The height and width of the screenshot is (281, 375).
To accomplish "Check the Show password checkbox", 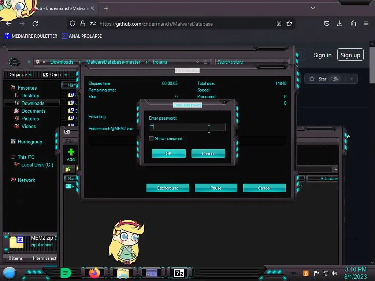I will point(151,138).
